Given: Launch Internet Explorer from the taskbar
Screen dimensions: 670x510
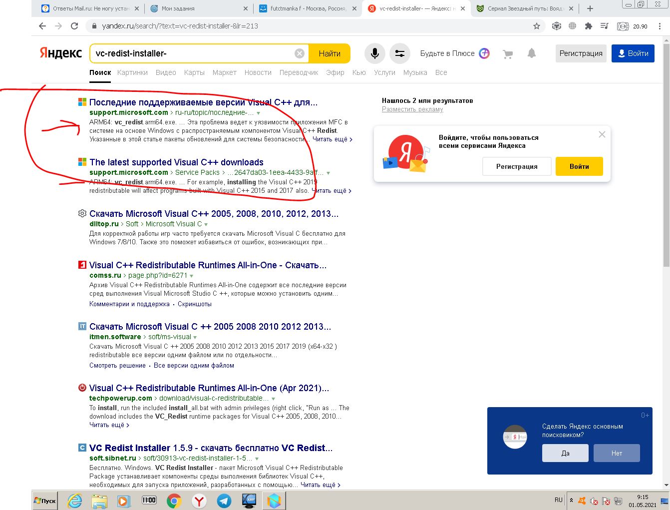Looking at the screenshot, I should pos(75,501).
